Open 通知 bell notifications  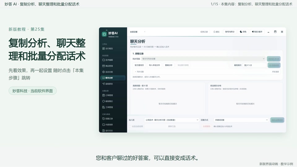(216, 32)
